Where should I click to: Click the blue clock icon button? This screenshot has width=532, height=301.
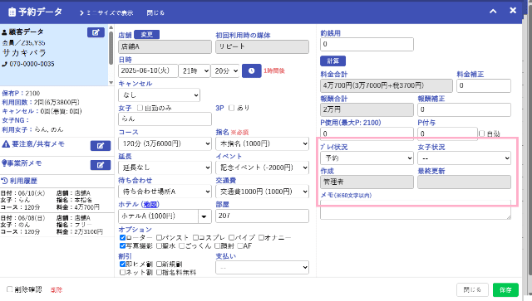(251, 70)
